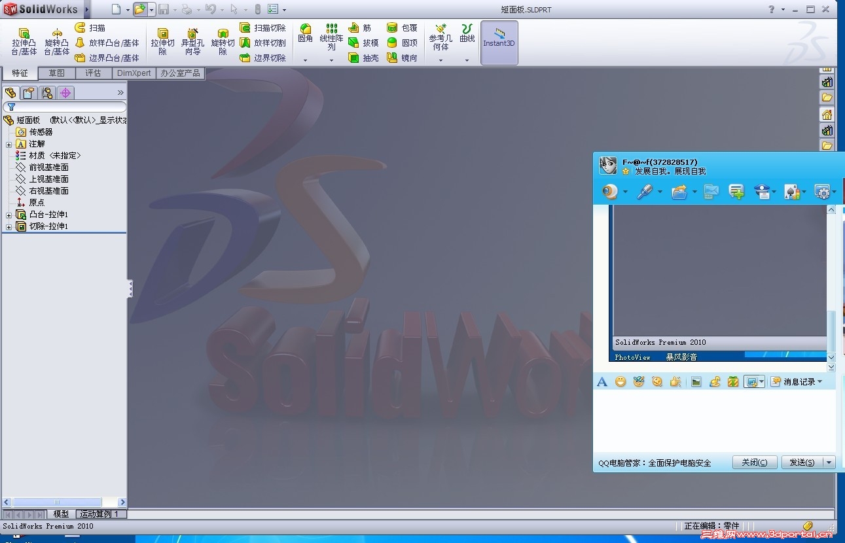Expand the 凸台-拉伸1 feature node
Viewport: 845px width, 543px height.
9,215
